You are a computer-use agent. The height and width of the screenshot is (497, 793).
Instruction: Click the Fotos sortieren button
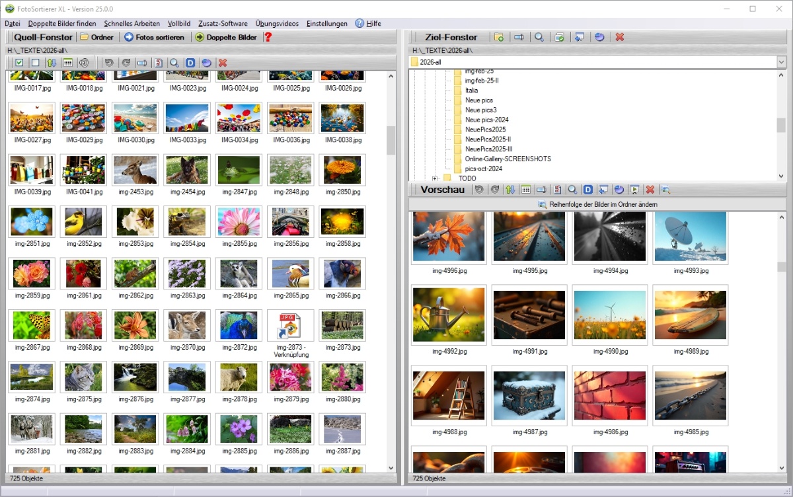point(155,37)
